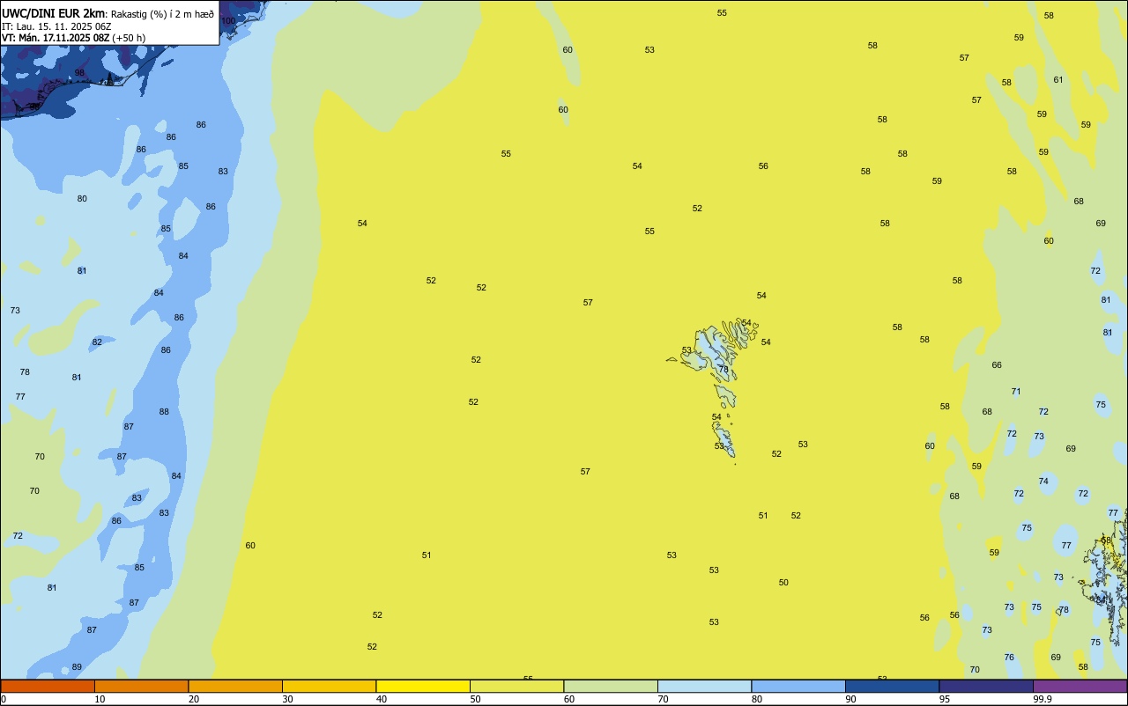This screenshot has width=1128, height=706.
Task: Click the 82 humidity value on the map
Action: tap(97, 342)
